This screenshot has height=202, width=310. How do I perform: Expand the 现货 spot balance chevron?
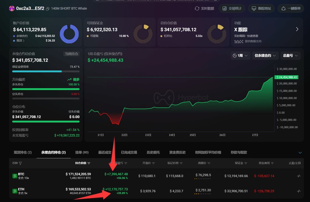tap(24, 41)
